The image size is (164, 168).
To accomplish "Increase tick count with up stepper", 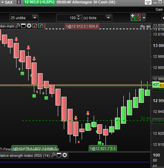I will pos(78,16).
